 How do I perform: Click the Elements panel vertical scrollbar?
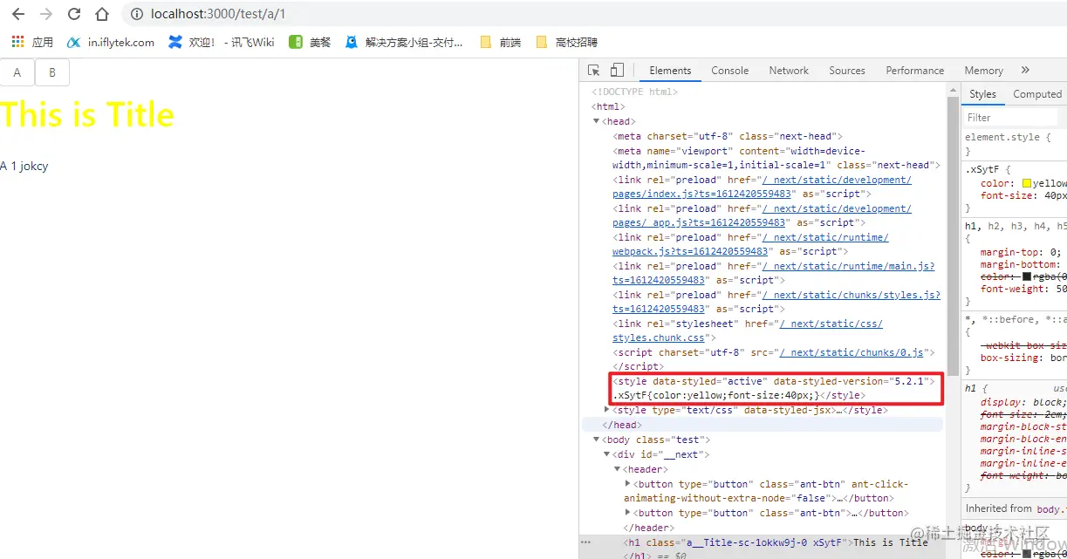[x=953, y=235]
